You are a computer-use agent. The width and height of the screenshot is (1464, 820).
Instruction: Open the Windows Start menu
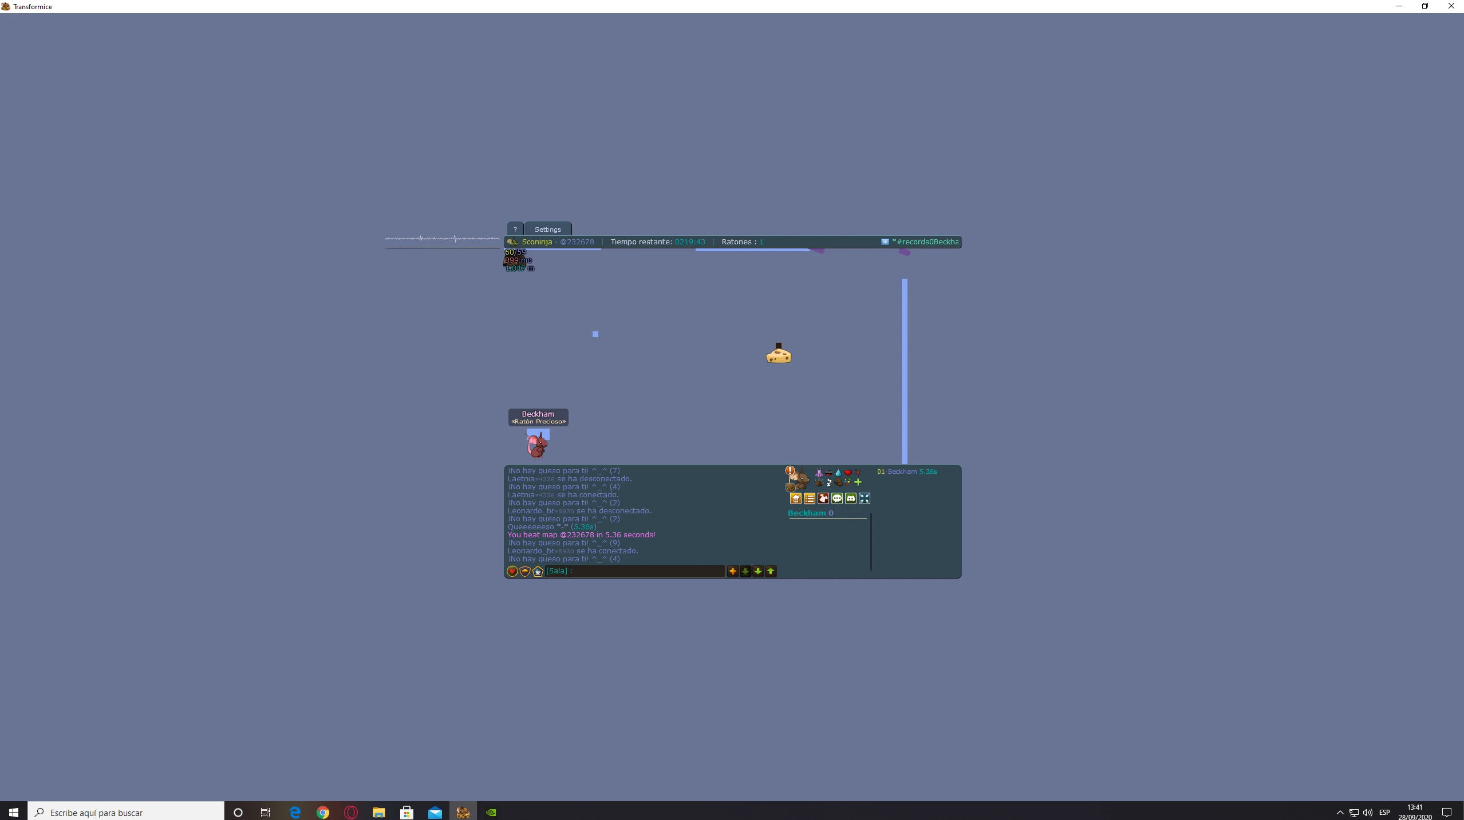pos(14,812)
